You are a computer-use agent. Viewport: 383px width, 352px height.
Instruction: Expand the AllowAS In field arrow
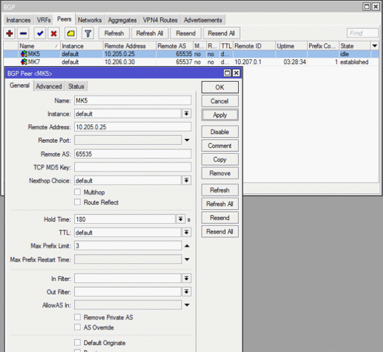click(x=187, y=305)
